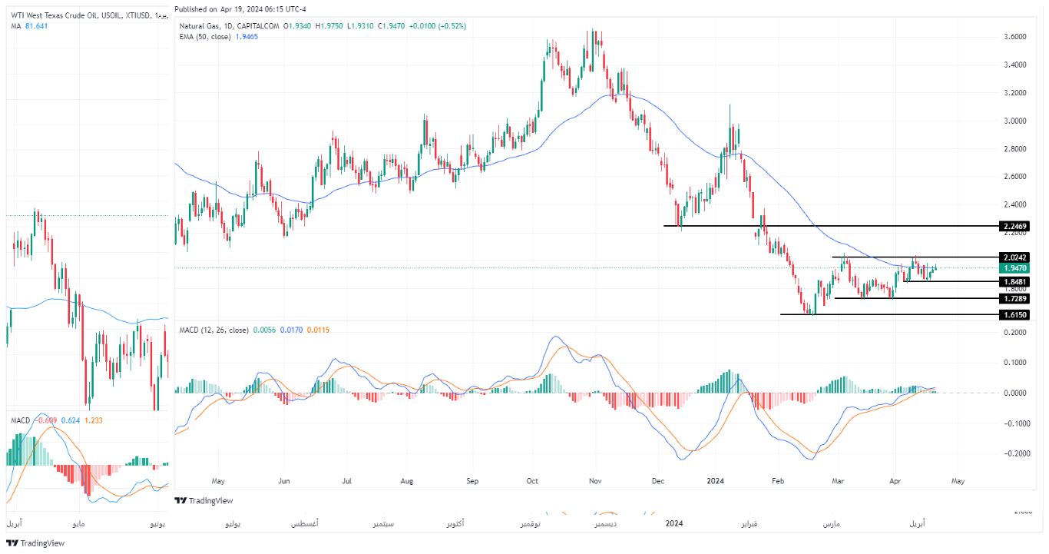Viewport: 1049px width, 554px height.
Task: Click the Apr label on English time axis
Action: click(895, 482)
